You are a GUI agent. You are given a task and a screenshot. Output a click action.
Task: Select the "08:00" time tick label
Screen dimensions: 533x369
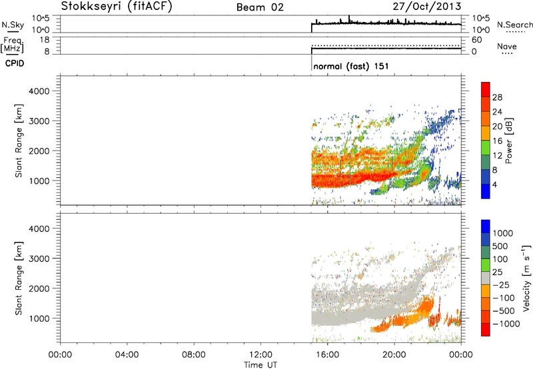tap(194, 355)
